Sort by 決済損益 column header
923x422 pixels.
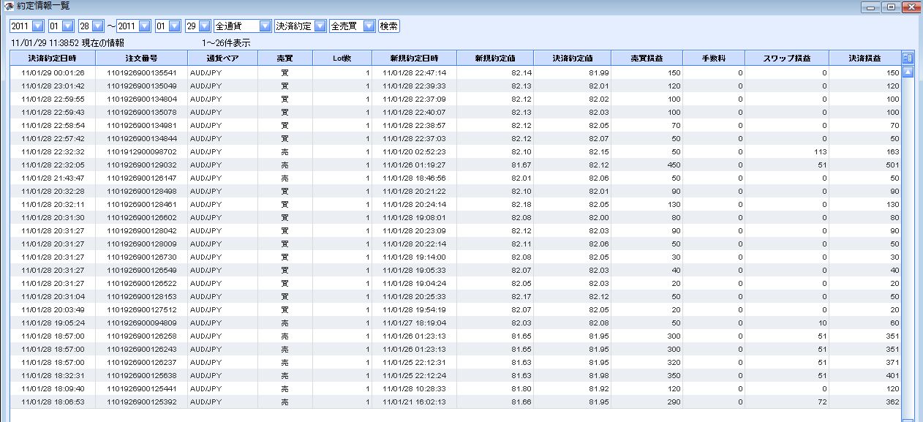click(x=865, y=58)
